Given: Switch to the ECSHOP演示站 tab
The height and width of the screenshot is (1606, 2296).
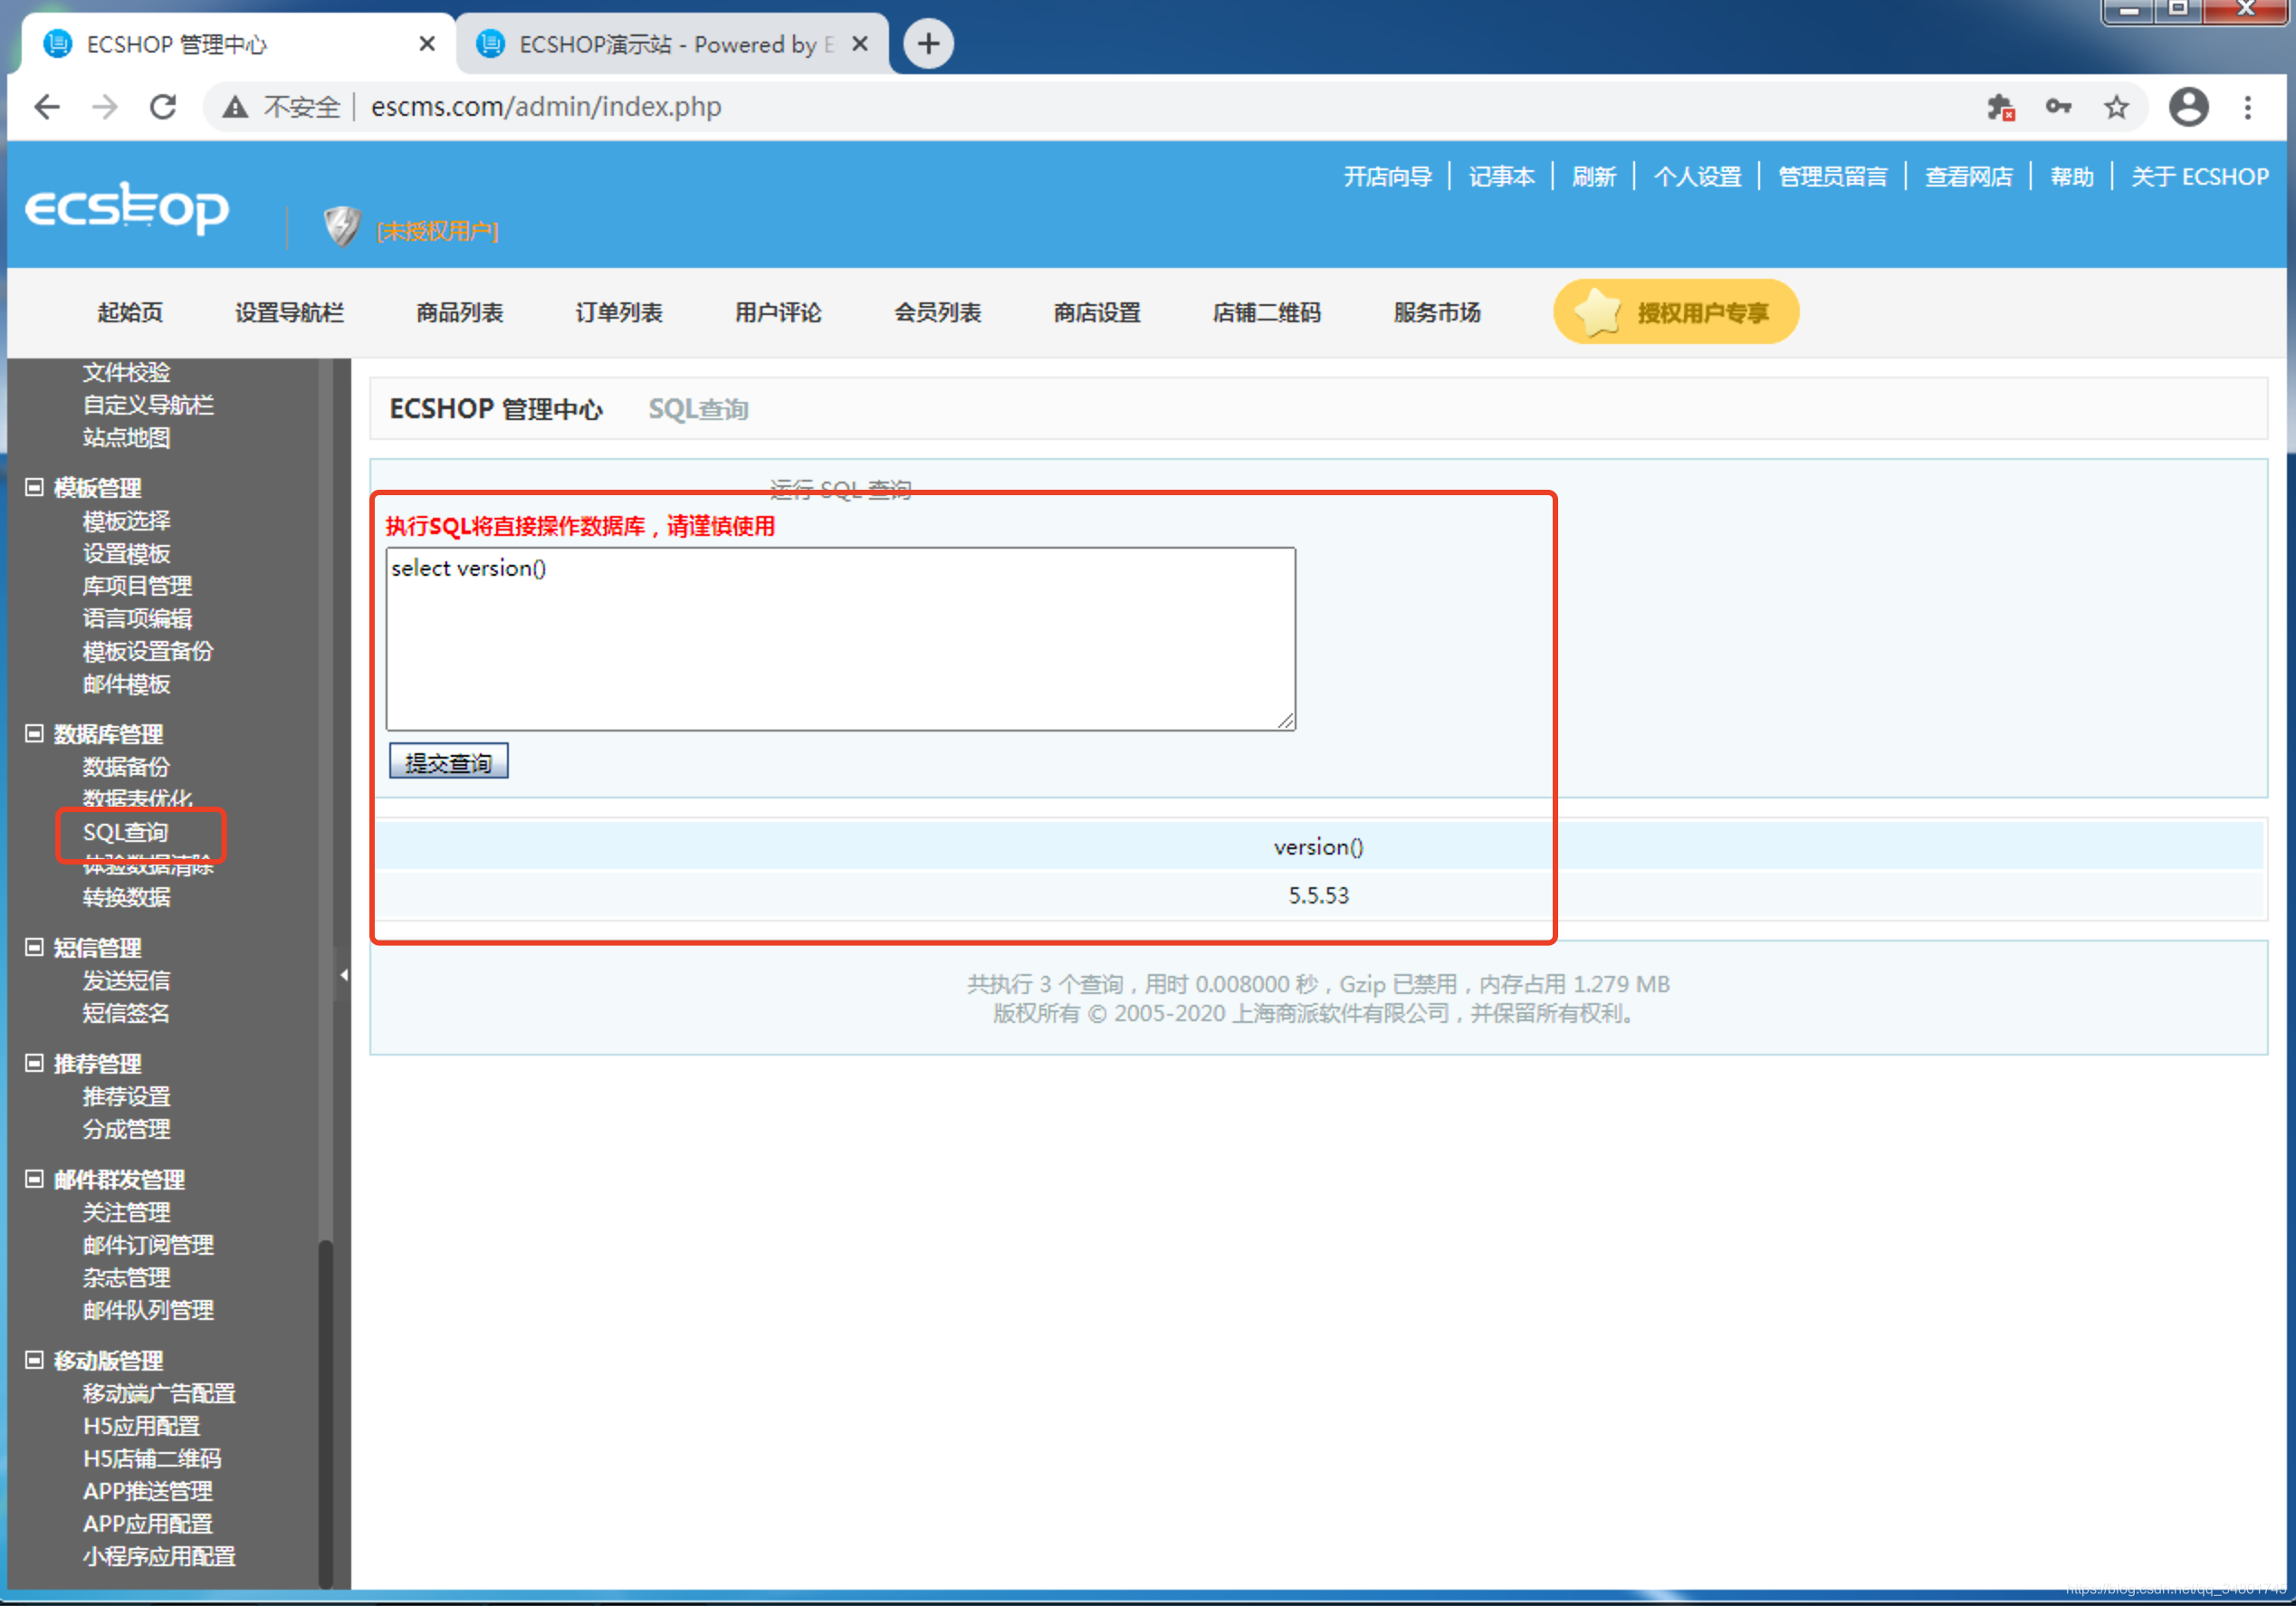Looking at the screenshot, I should [672, 44].
